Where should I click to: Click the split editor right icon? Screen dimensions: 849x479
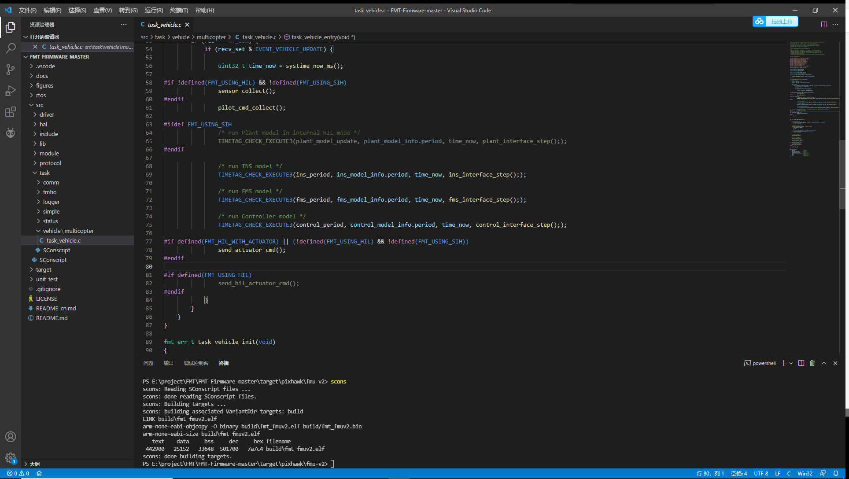824,25
